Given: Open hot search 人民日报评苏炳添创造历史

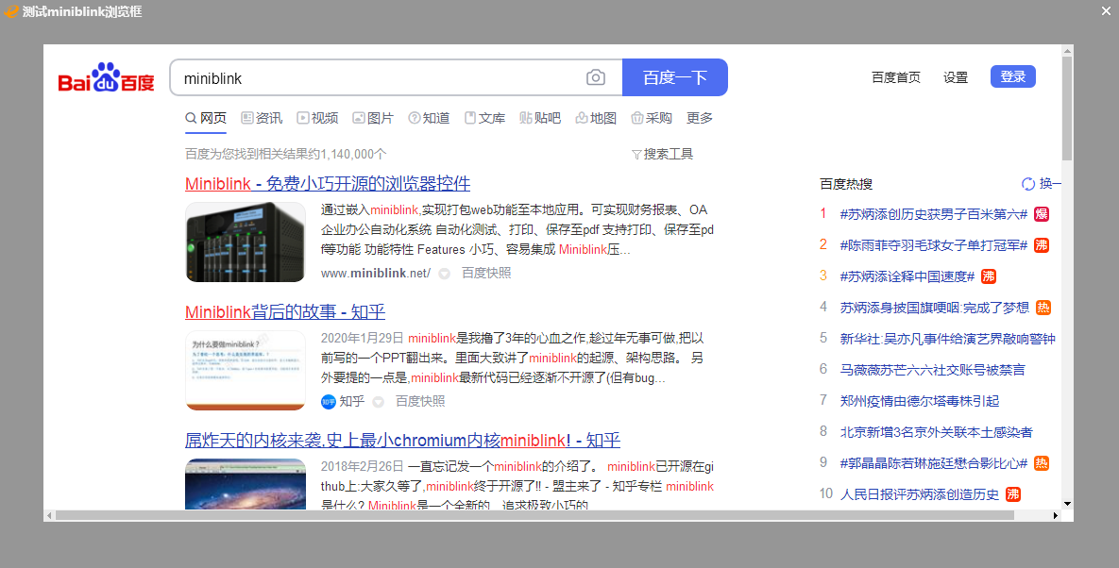Looking at the screenshot, I should click(x=919, y=493).
